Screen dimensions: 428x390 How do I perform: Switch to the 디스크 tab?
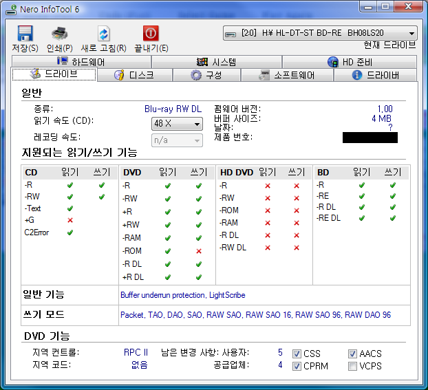135,75
